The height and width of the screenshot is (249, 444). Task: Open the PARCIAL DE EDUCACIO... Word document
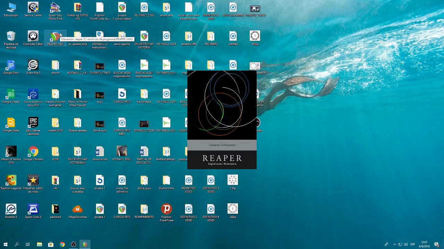pos(144,155)
